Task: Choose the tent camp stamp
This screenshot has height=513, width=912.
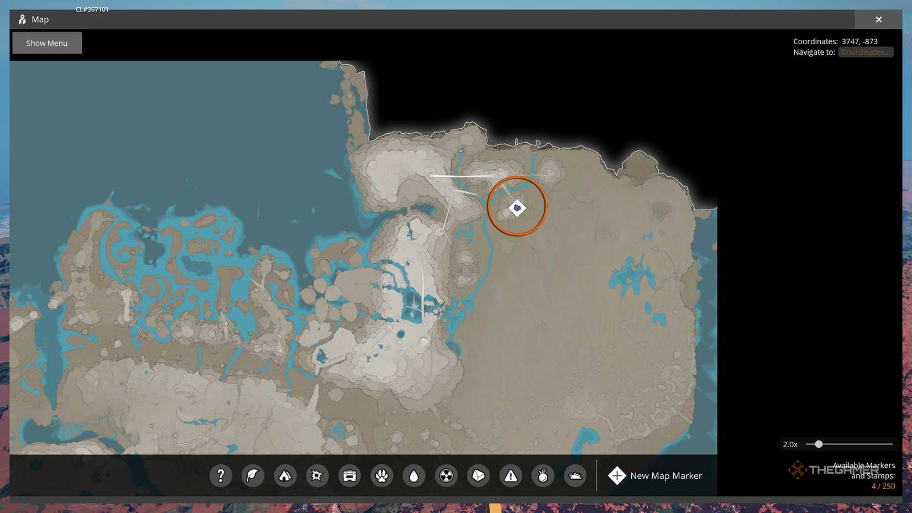Action: click(285, 475)
